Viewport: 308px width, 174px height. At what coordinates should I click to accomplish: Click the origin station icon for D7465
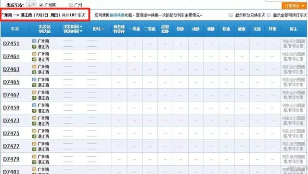[x=34, y=80]
